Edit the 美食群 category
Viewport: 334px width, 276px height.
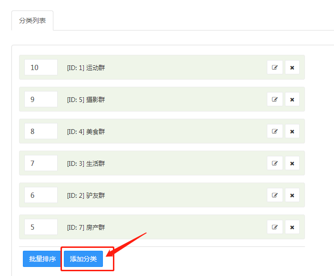click(275, 131)
